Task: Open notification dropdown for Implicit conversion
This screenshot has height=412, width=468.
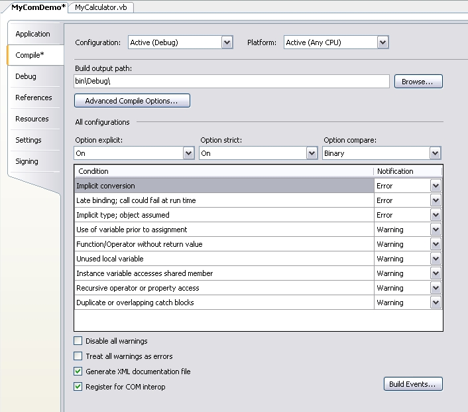Action: click(x=436, y=186)
